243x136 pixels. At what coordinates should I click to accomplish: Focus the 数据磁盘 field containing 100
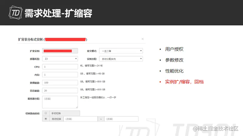(x=60, y=83)
